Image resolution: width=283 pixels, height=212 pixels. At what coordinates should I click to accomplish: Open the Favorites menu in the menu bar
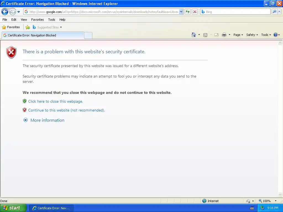click(38, 20)
